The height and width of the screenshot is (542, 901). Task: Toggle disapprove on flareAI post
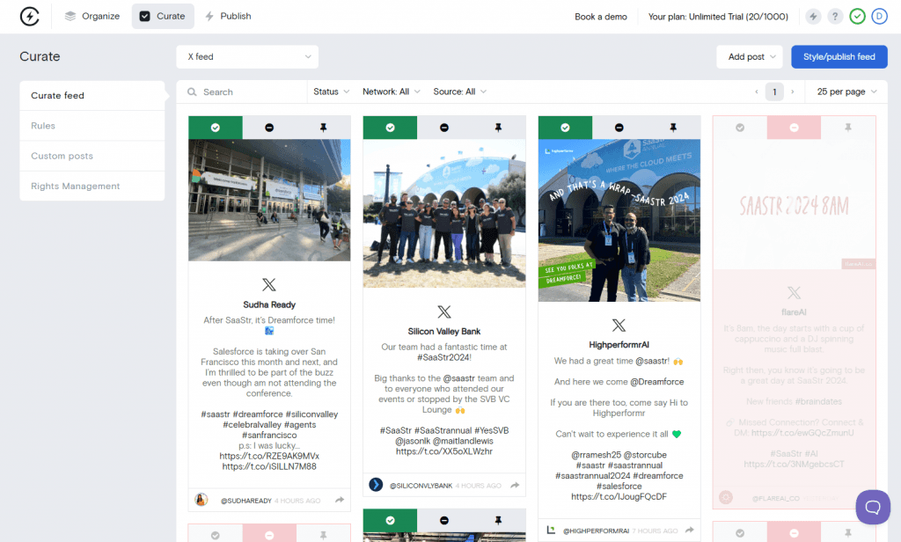(x=795, y=128)
